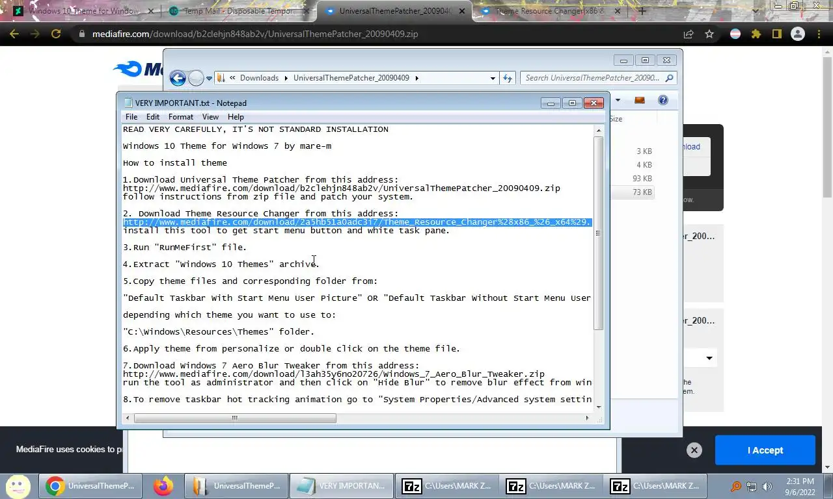
Task: Open Explorer help question mark icon
Action: click(x=662, y=100)
